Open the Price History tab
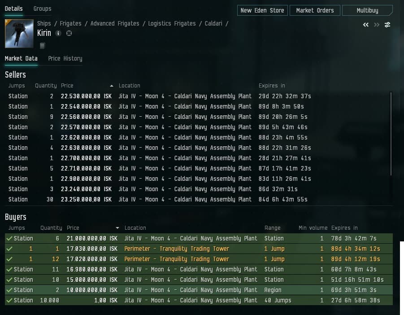 (x=65, y=58)
